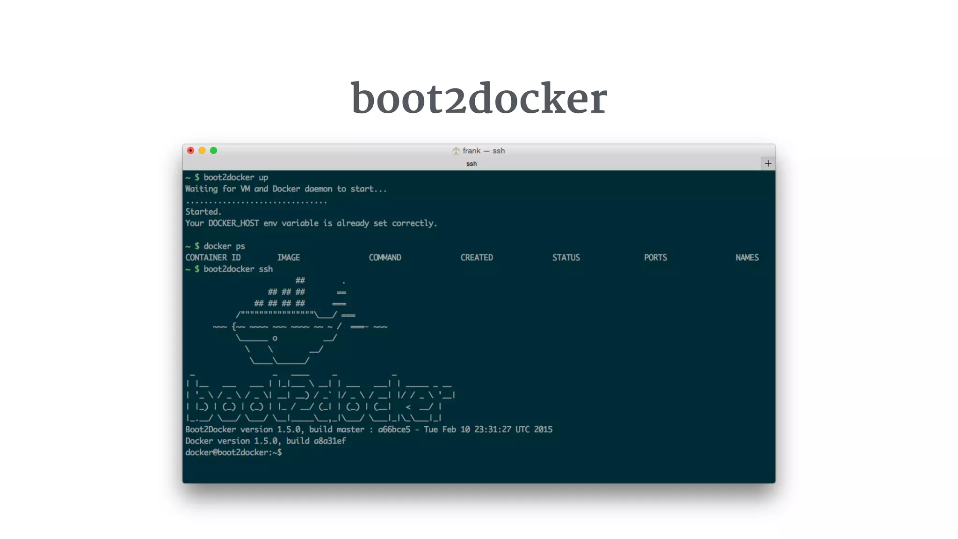The width and height of the screenshot is (958, 539).
Task: Click the docker@boot2docker prompt
Action: point(233,452)
